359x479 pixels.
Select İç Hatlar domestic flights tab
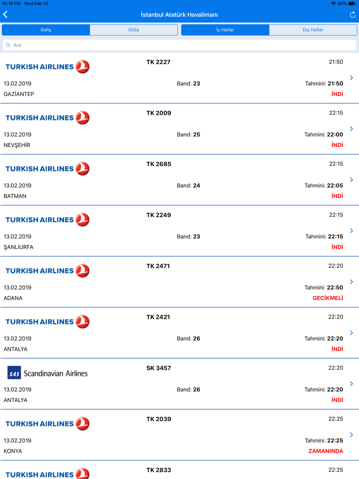pos(225,30)
